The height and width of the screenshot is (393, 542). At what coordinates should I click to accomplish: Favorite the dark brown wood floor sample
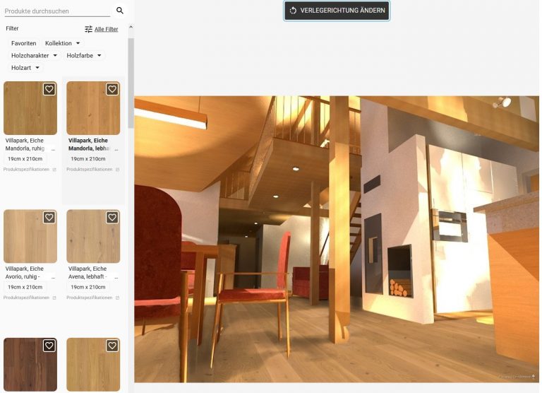(x=49, y=346)
